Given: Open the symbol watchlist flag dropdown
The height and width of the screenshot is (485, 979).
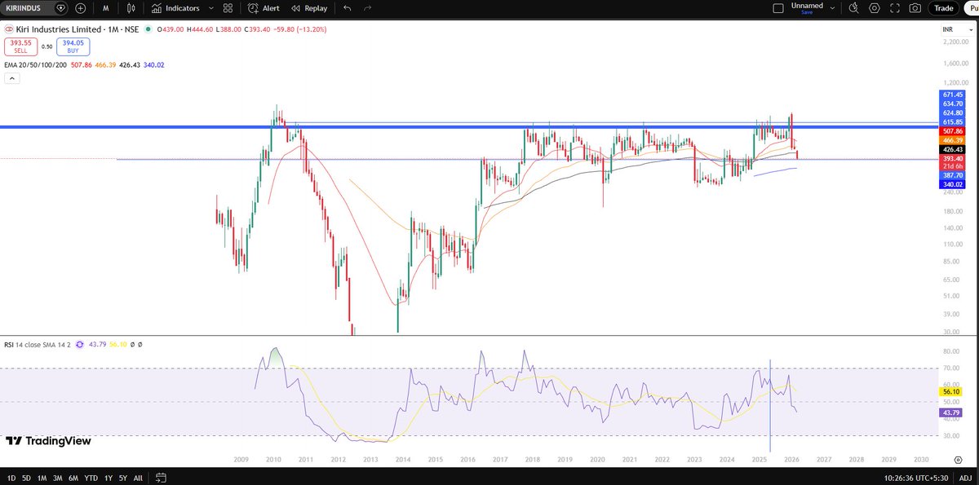Looking at the screenshot, I should click(61, 8).
